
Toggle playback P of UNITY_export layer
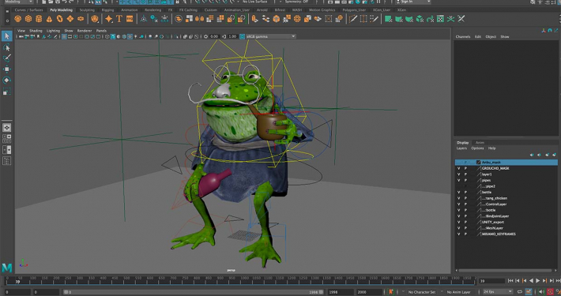point(465,222)
